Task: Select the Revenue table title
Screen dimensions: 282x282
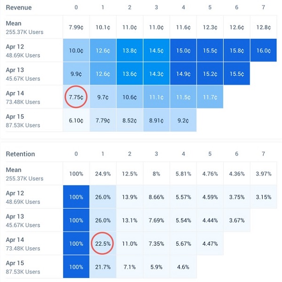Action: pos(19,8)
